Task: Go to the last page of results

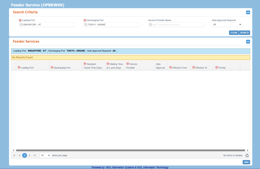Action: (35, 156)
